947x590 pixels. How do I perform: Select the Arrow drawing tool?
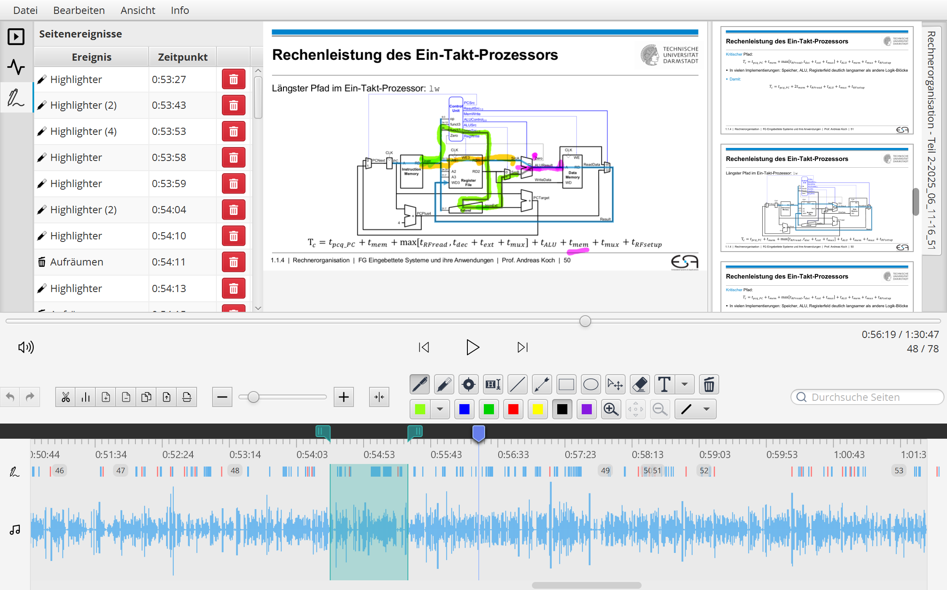(542, 384)
